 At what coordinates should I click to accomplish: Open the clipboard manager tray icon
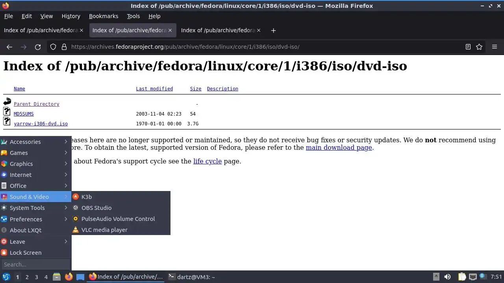click(x=462, y=277)
